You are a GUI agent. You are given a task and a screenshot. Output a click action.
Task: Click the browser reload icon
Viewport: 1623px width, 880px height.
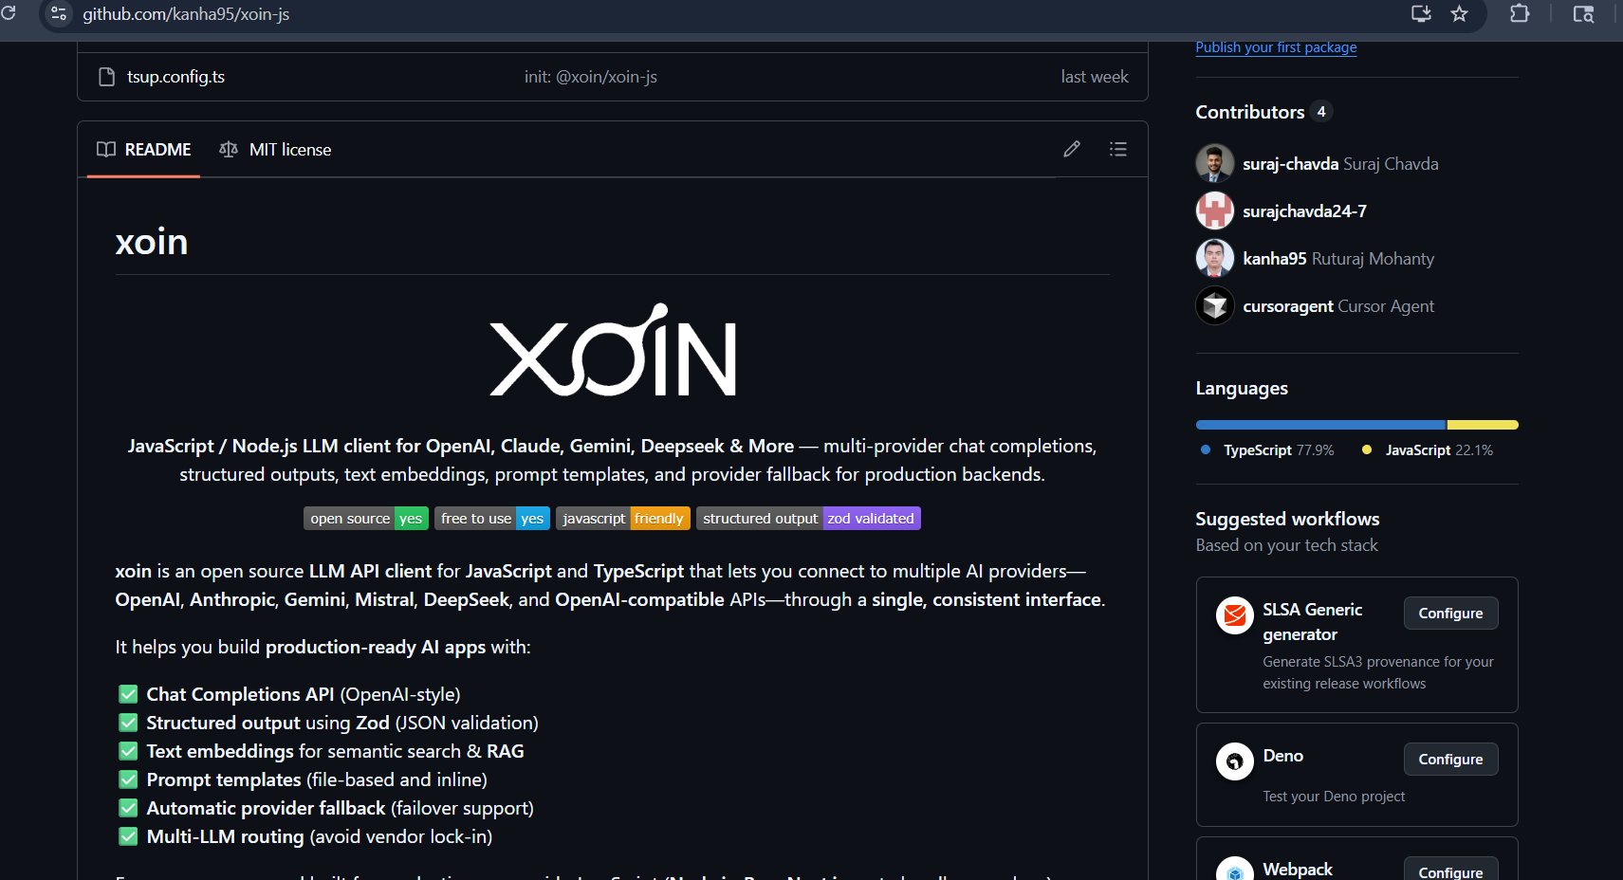9,13
